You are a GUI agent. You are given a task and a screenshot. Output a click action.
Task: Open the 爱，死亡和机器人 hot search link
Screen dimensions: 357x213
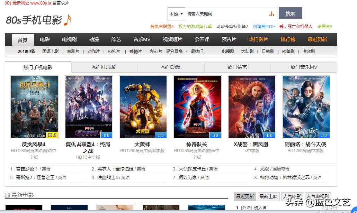tap(296, 26)
